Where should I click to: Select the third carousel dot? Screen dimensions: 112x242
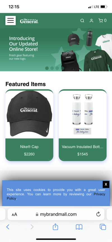[x=57, y=68]
